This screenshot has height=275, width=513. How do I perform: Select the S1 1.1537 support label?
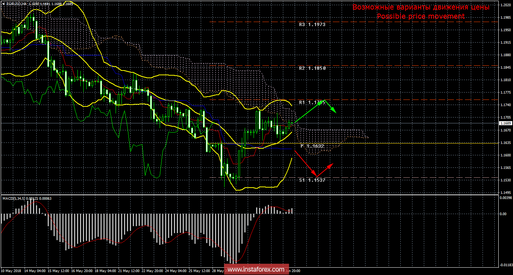click(312, 180)
